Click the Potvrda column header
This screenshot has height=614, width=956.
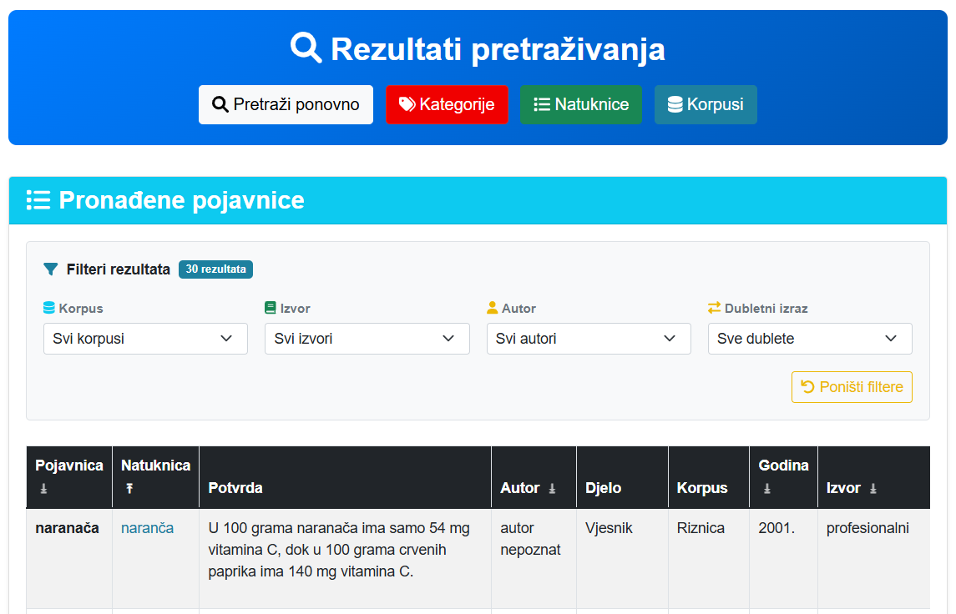pyautogui.click(x=235, y=488)
